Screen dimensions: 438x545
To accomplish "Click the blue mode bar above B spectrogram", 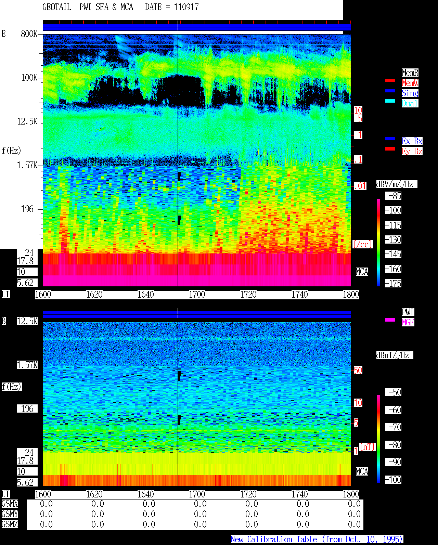I will click(197, 314).
